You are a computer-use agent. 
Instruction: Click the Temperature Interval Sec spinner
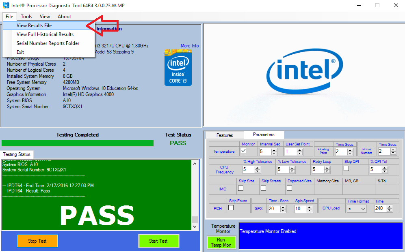click(274, 152)
